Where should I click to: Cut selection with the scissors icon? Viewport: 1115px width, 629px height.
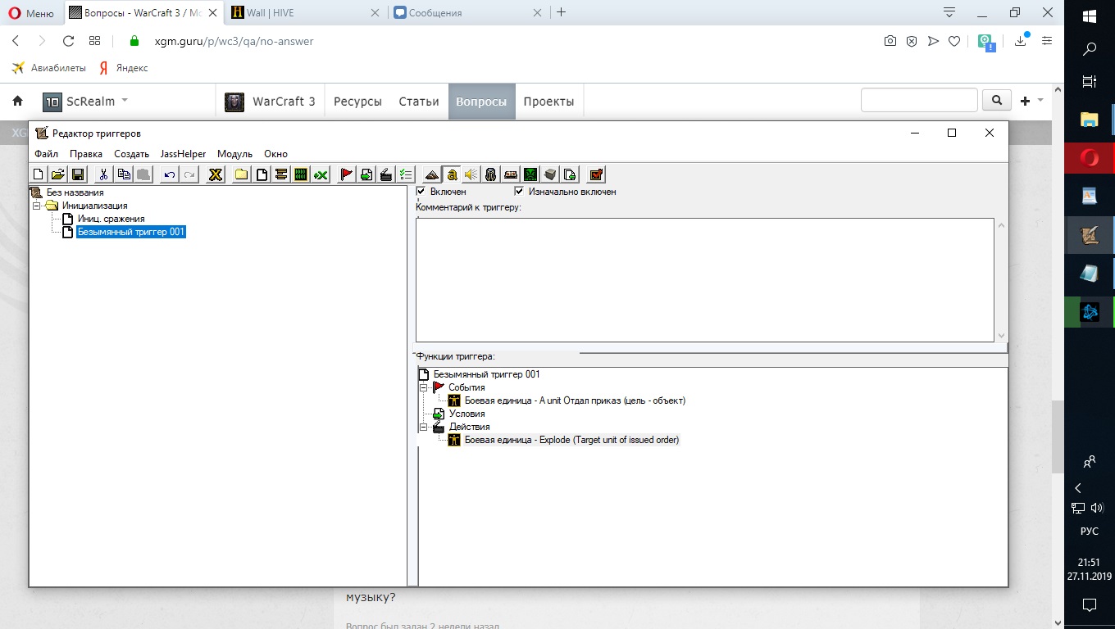click(104, 174)
